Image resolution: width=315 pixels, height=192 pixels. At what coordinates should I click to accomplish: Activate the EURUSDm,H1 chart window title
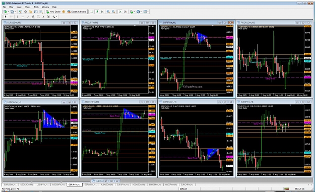coord(14,23)
